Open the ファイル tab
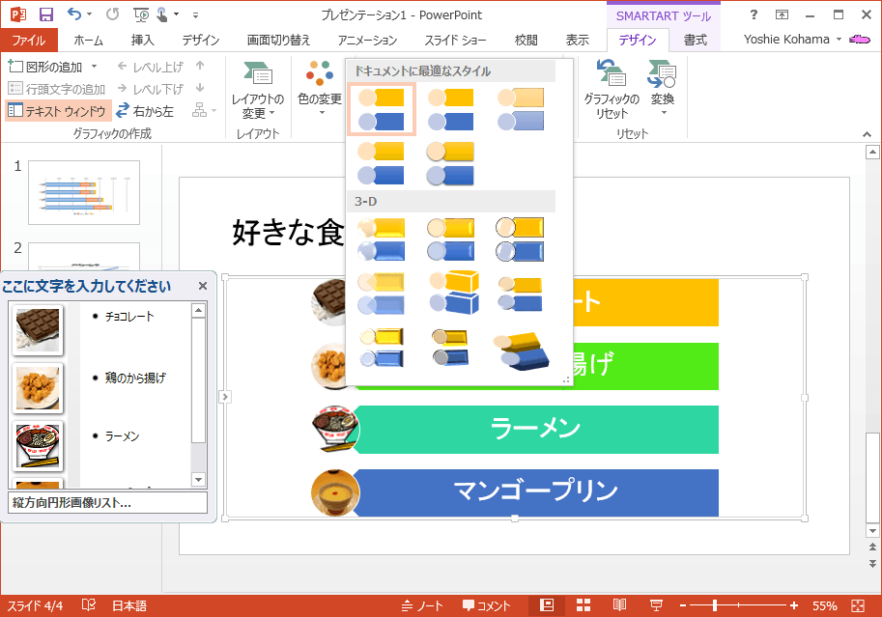This screenshot has height=617, width=882. pos(29,40)
